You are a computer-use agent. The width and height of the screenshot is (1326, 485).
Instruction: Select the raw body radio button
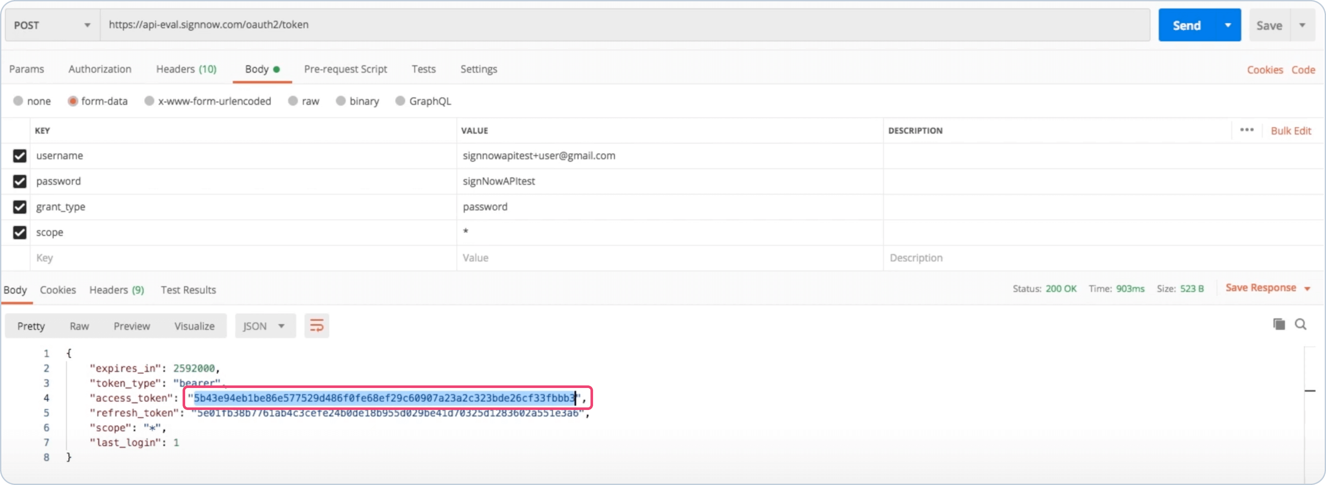click(x=293, y=101)
